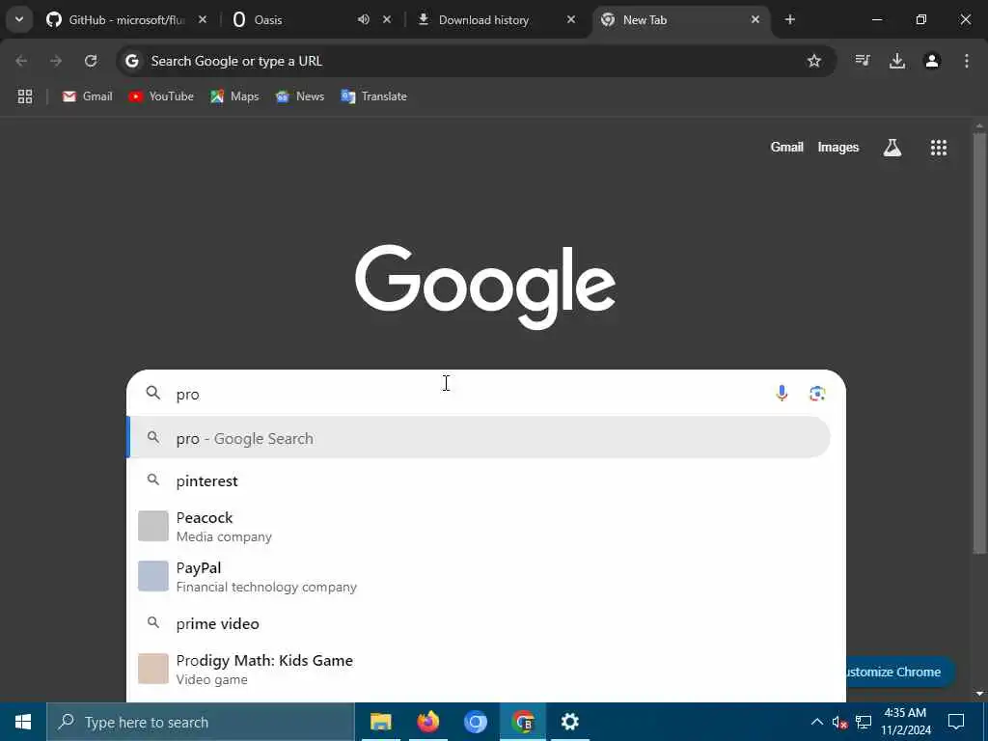Open the tab search dropdown arrow
The height and width of the screenshot is (741, 988).
(x=19, y=19)
